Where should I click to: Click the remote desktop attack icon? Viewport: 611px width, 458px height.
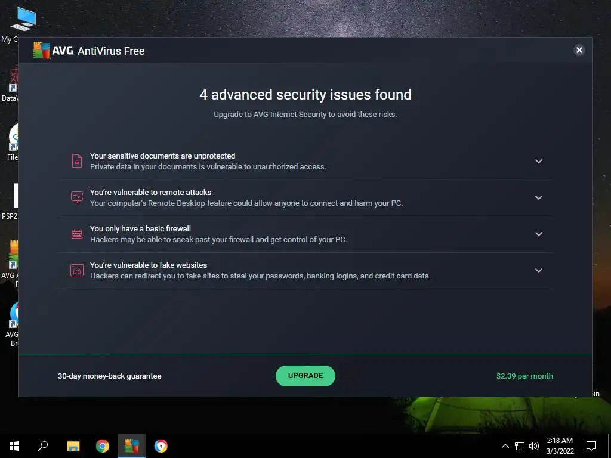click(x=77, y=197)
